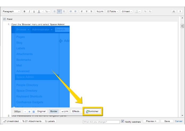Insert a task list

click(x=64, y=11)
